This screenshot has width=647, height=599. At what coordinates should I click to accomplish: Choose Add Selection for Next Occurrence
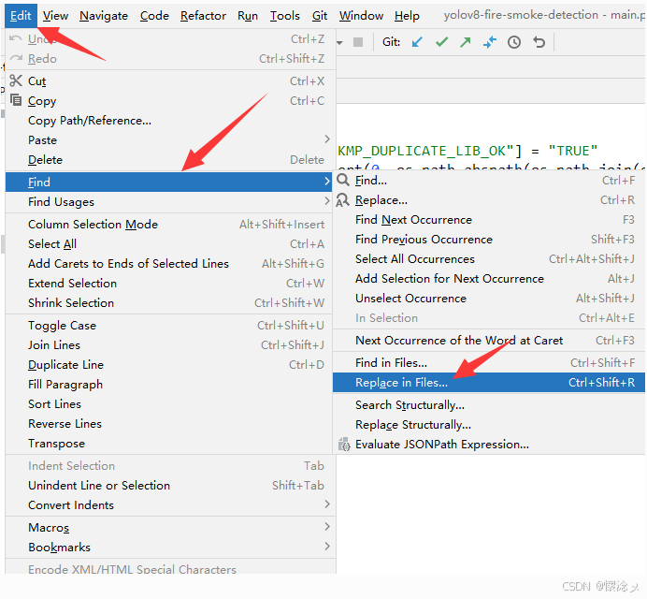point(489,279)
